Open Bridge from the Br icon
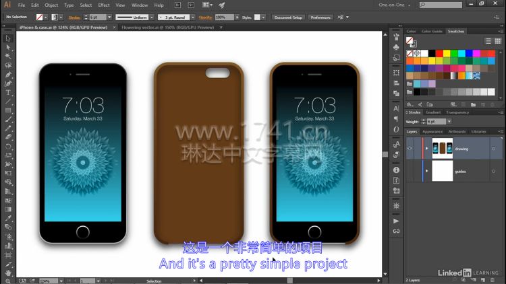 tap(177, 5)
